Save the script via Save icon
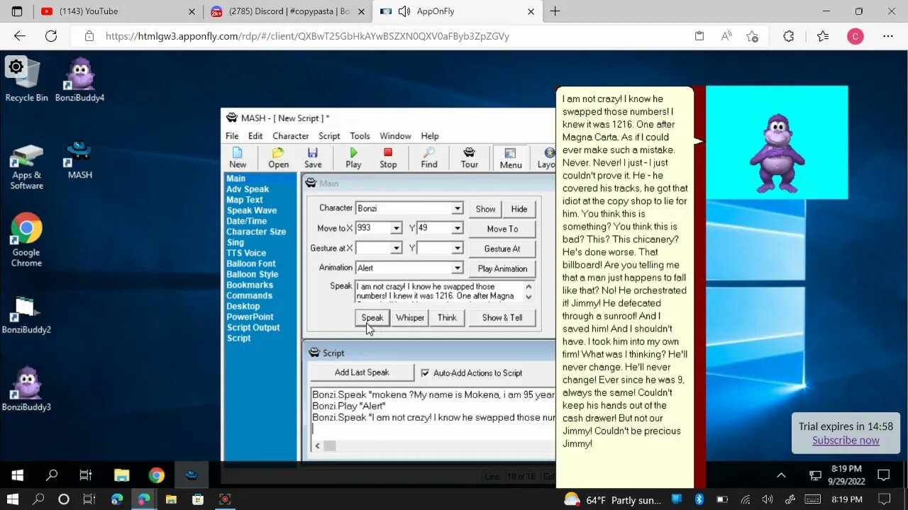 [x=313, y=157]
